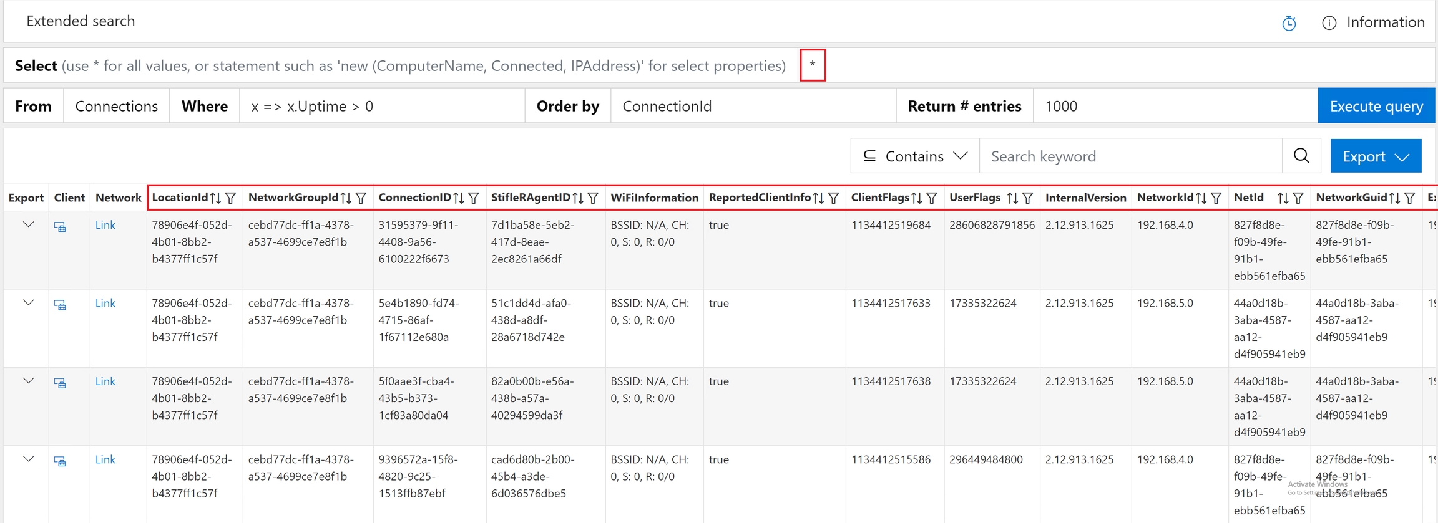Sort the NetworkGroupId column
This screenshot has height=523, width=1438.
pos(346,198)
